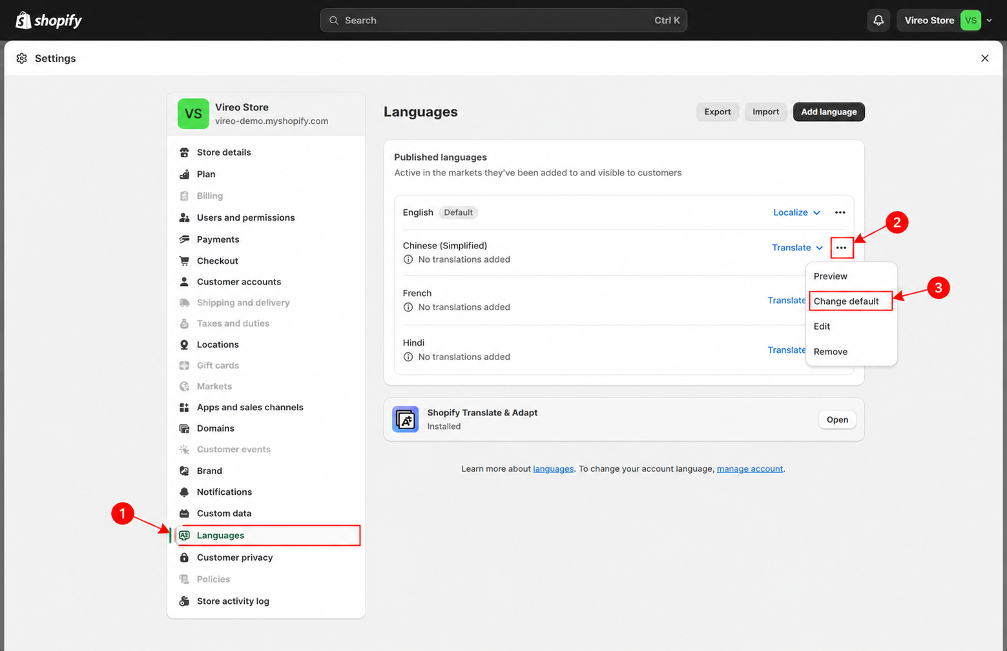Focus the Search input field

(503, 21)
